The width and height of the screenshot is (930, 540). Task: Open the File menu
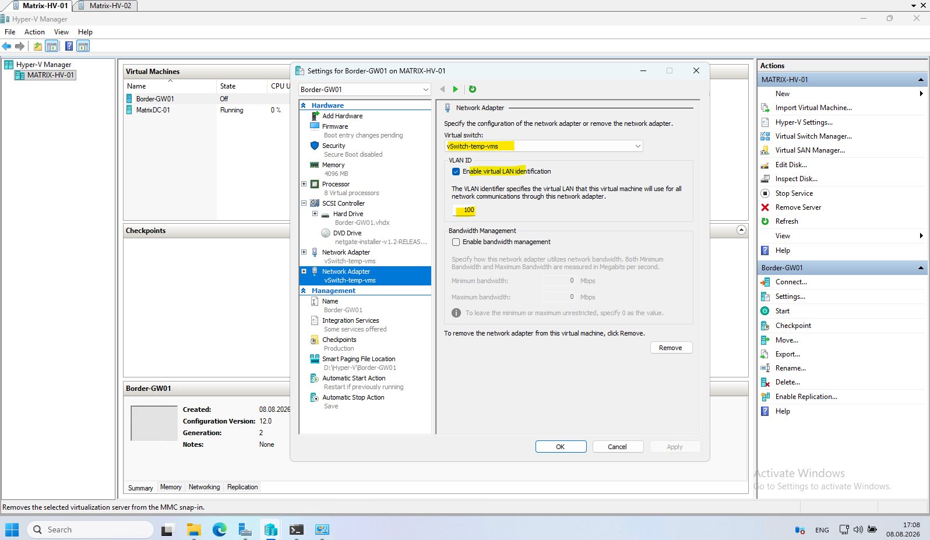coord(10,32)
